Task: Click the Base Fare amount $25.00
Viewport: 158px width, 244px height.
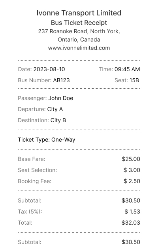Action: [x=131, y=159]
